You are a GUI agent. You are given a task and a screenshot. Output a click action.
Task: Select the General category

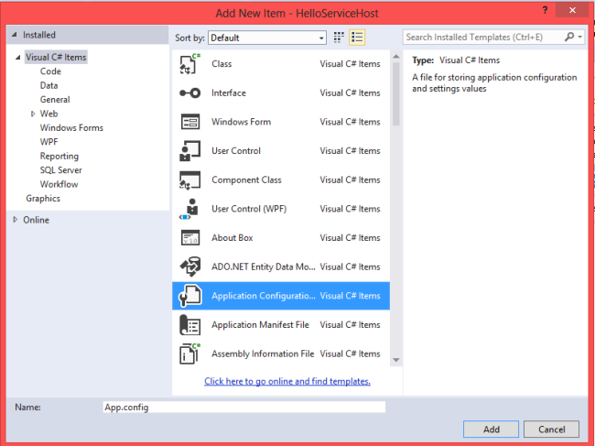tap(55, 100)
